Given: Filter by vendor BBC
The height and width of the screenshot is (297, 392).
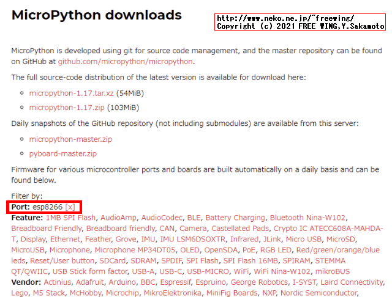Looking at the screenshot, I should click(x=148, y=282).
